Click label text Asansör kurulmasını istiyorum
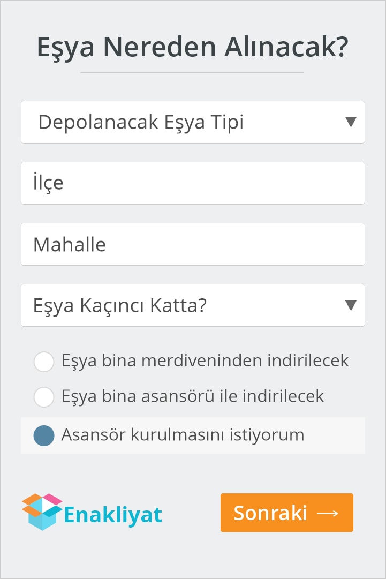The width and height of the screenshot is (386, 579). click(x=183, y=434)
